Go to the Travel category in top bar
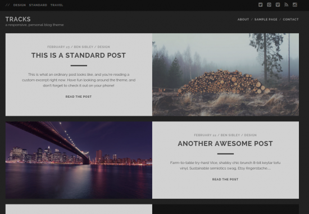This screenshot has width=309, height=214. pos(57,5)
